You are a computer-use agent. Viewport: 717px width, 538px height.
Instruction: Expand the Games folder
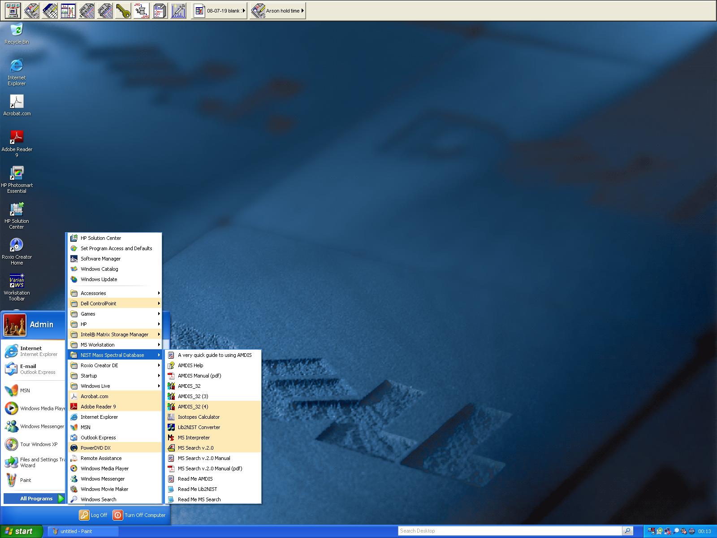point(115,314)
